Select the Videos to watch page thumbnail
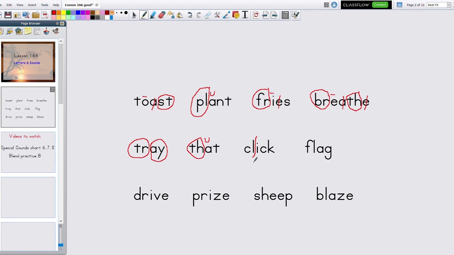454x255 pixels. tap(28, 152)
